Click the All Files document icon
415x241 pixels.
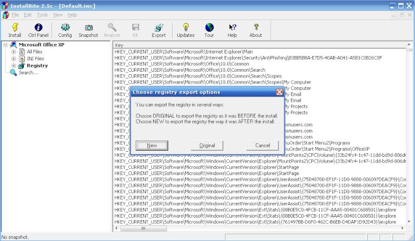[x=22, y=52]
